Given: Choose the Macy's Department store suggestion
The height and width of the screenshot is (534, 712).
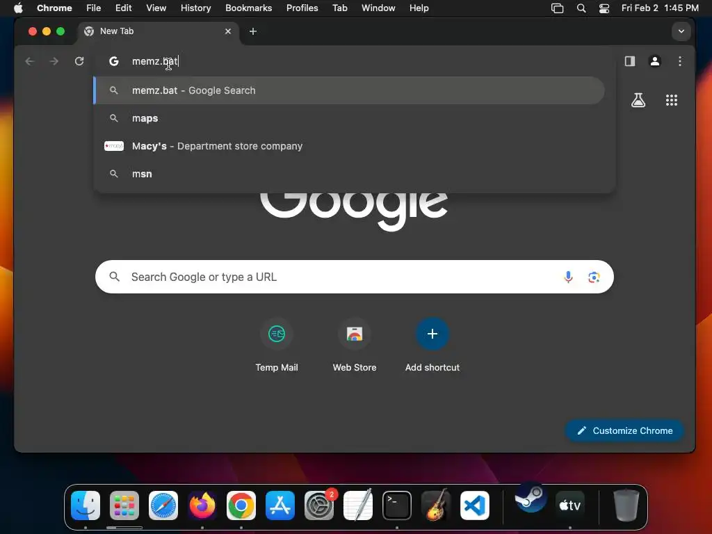Looking at the screenshot, I should (349, 146).
